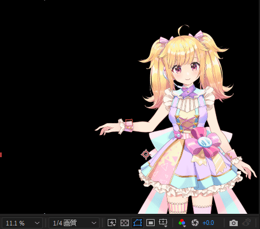Toggle mask and shape path visibility
This screenshot has width=260, height=229.
click(138, 223)
